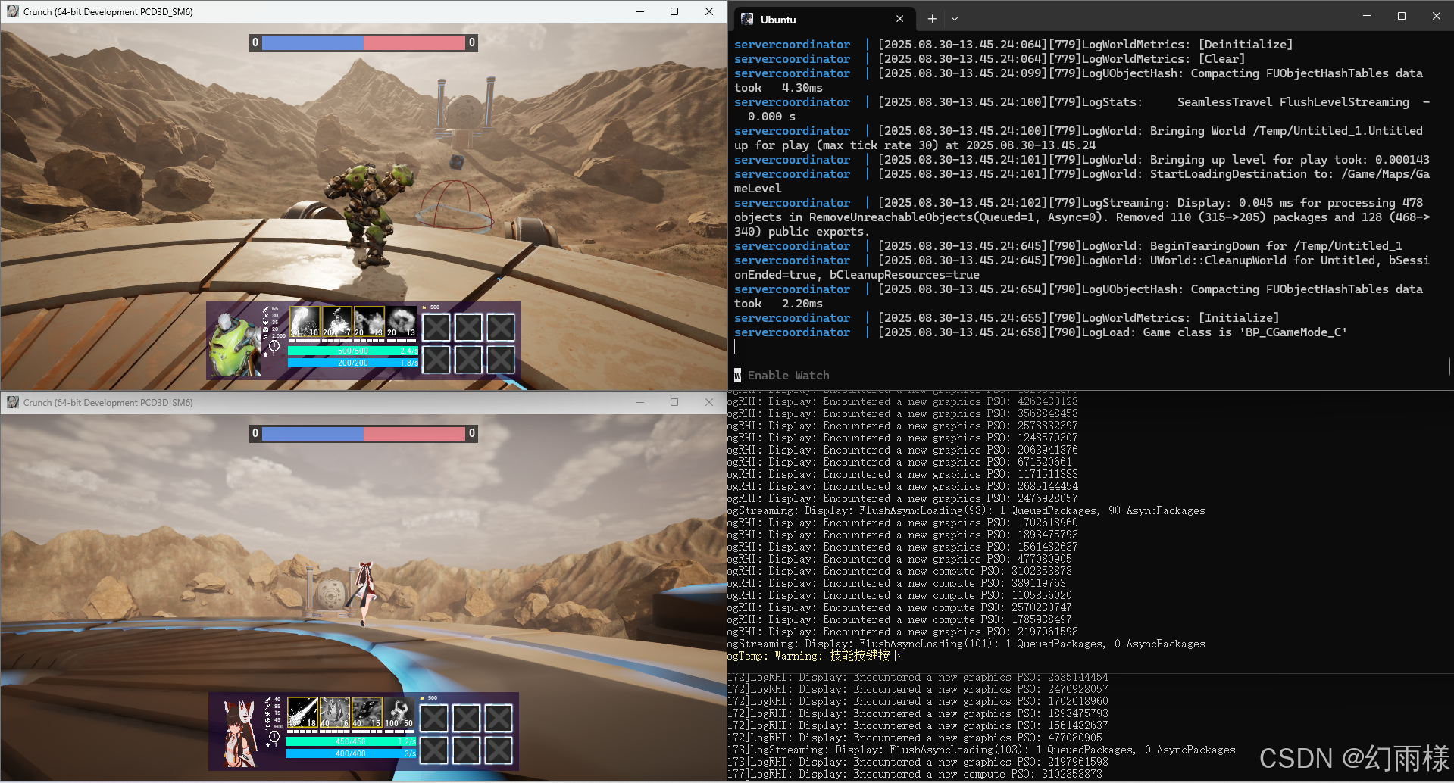Screen dimensions: 1454x783
Task: Toggle Enable Watch in the terminal
Action: (782, 376)
